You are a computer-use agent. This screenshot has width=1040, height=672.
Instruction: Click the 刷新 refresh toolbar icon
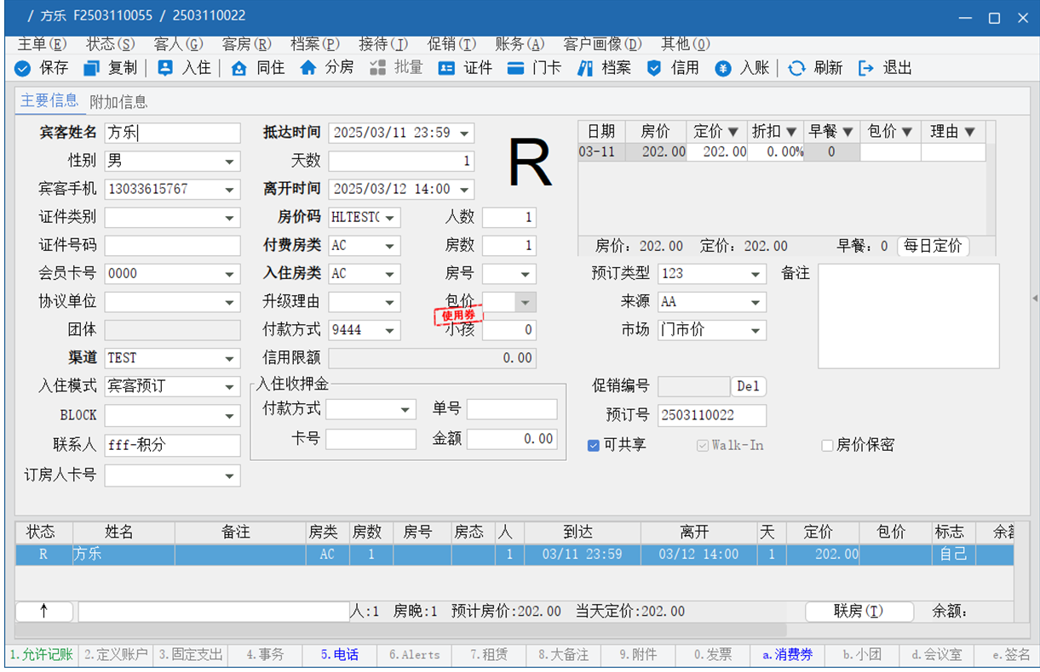coord(796,68)
